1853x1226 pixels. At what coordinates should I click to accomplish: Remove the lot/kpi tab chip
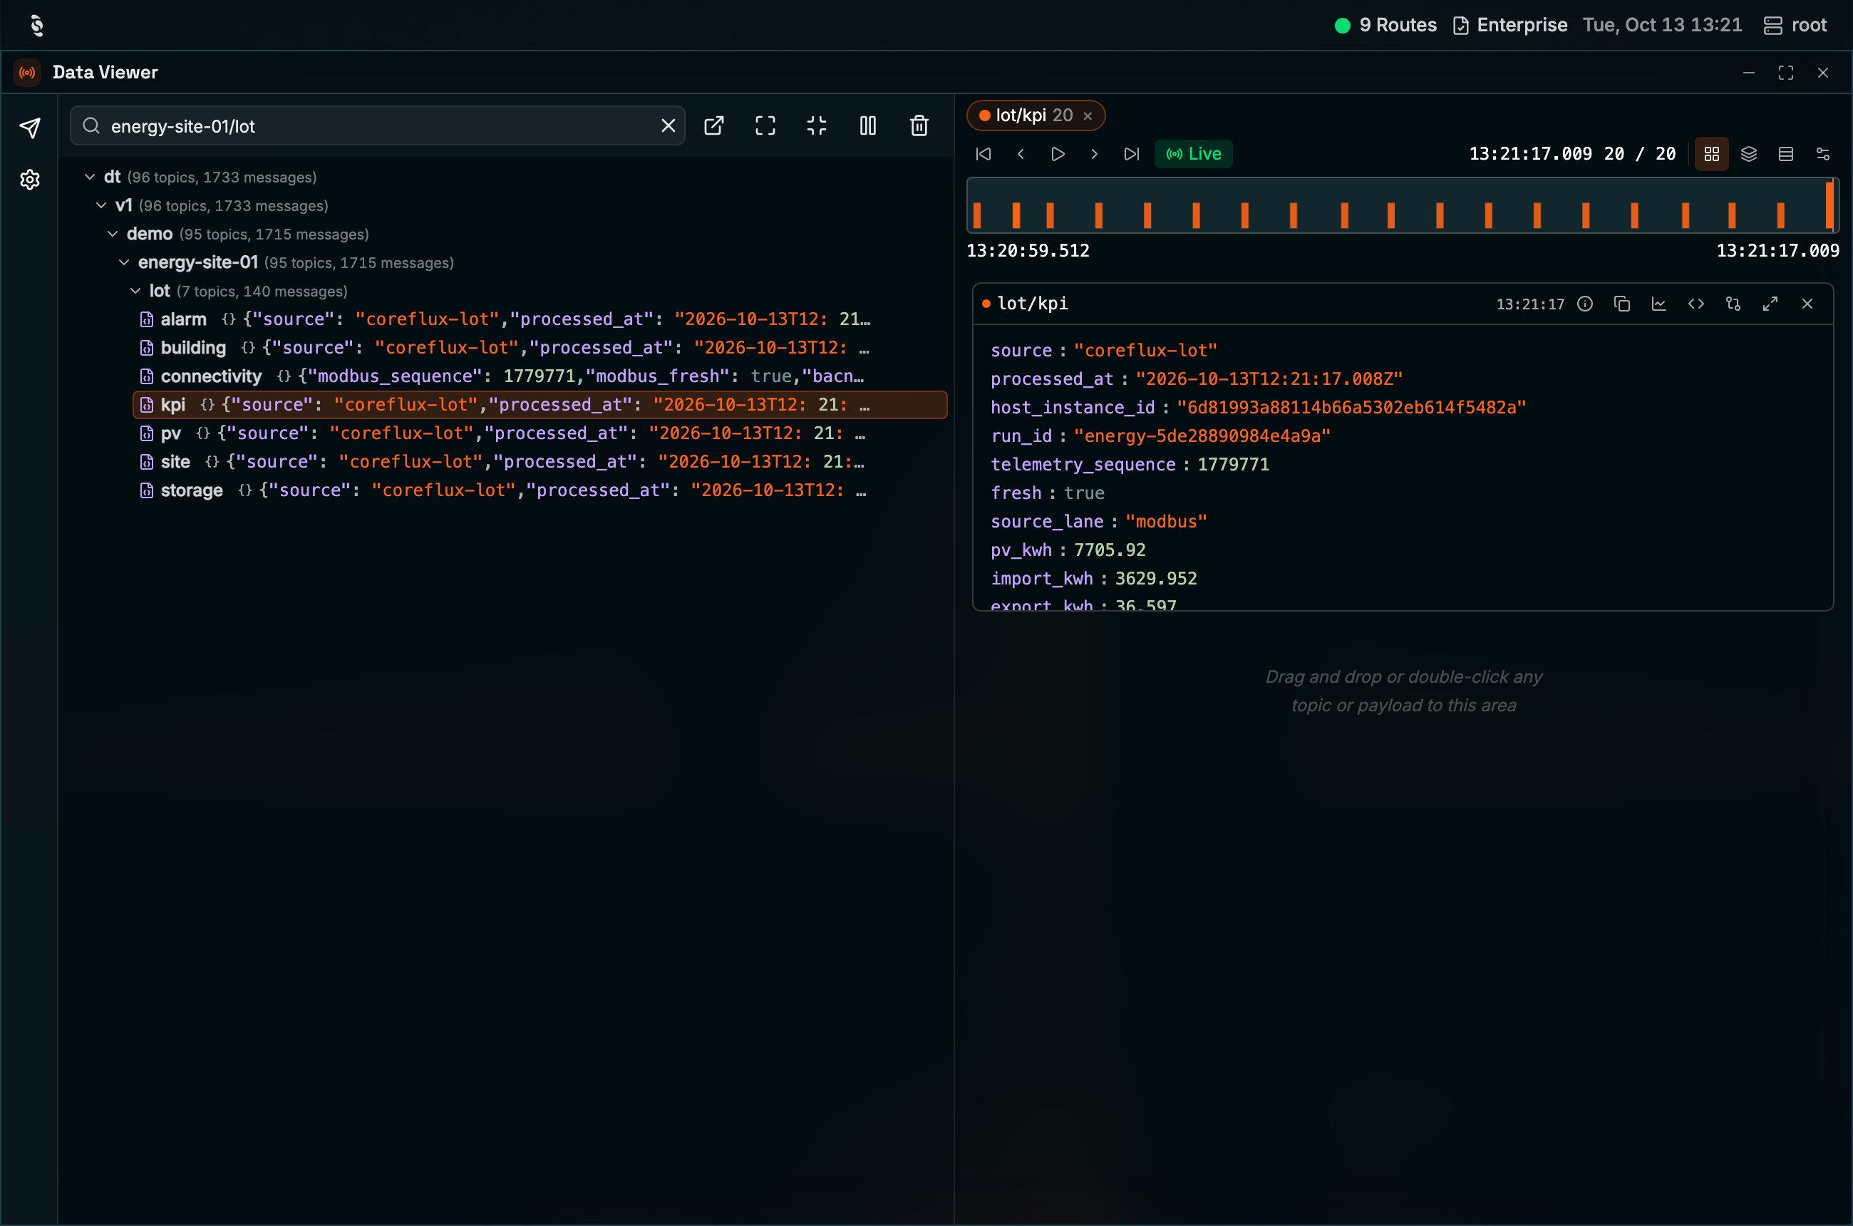[1088, 115]
